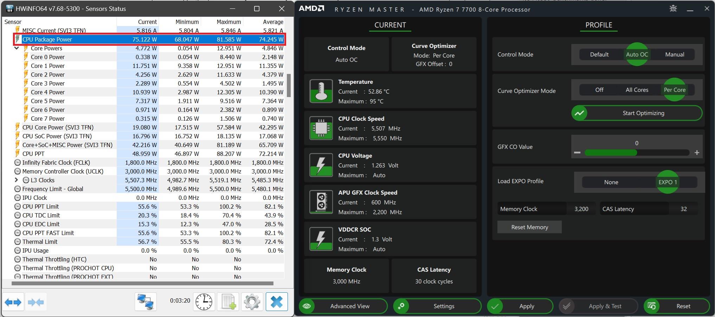Select the Memory Controller Clock (UCLK) row
This screenshot has height=317, width=715.
[143, 171]
